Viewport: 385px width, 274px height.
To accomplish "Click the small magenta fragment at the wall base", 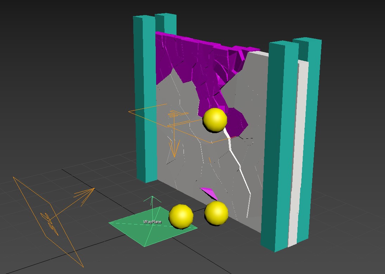I will (x=210, y=193).
